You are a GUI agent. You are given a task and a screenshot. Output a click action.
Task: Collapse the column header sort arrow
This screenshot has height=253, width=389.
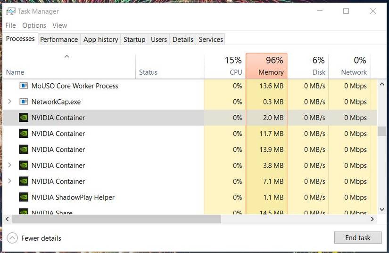click(66, 57)
